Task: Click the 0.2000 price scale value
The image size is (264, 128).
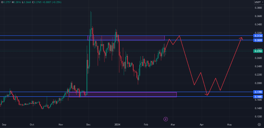Action: [258, 83]
